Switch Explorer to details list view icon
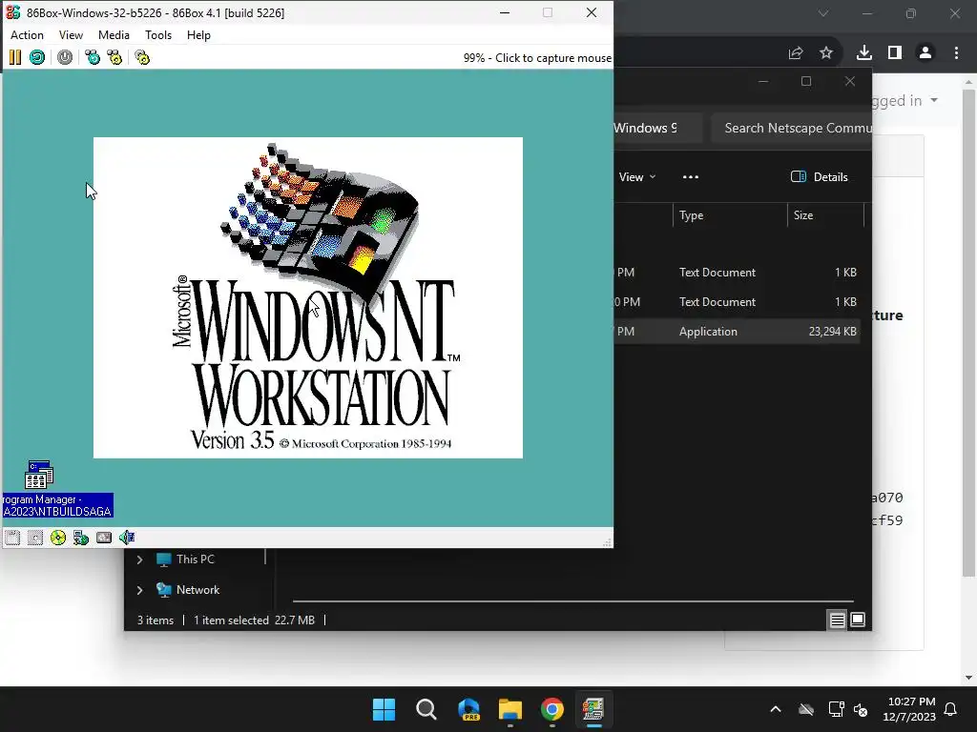 837,620
